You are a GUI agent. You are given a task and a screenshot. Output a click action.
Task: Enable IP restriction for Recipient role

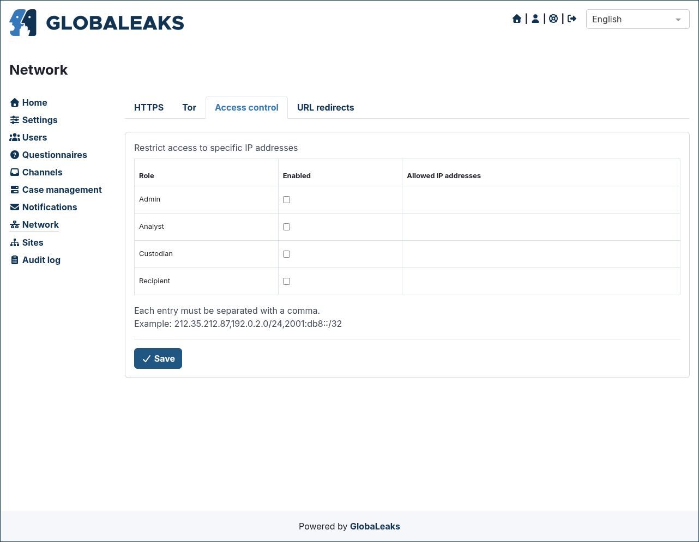coord(286,281)
